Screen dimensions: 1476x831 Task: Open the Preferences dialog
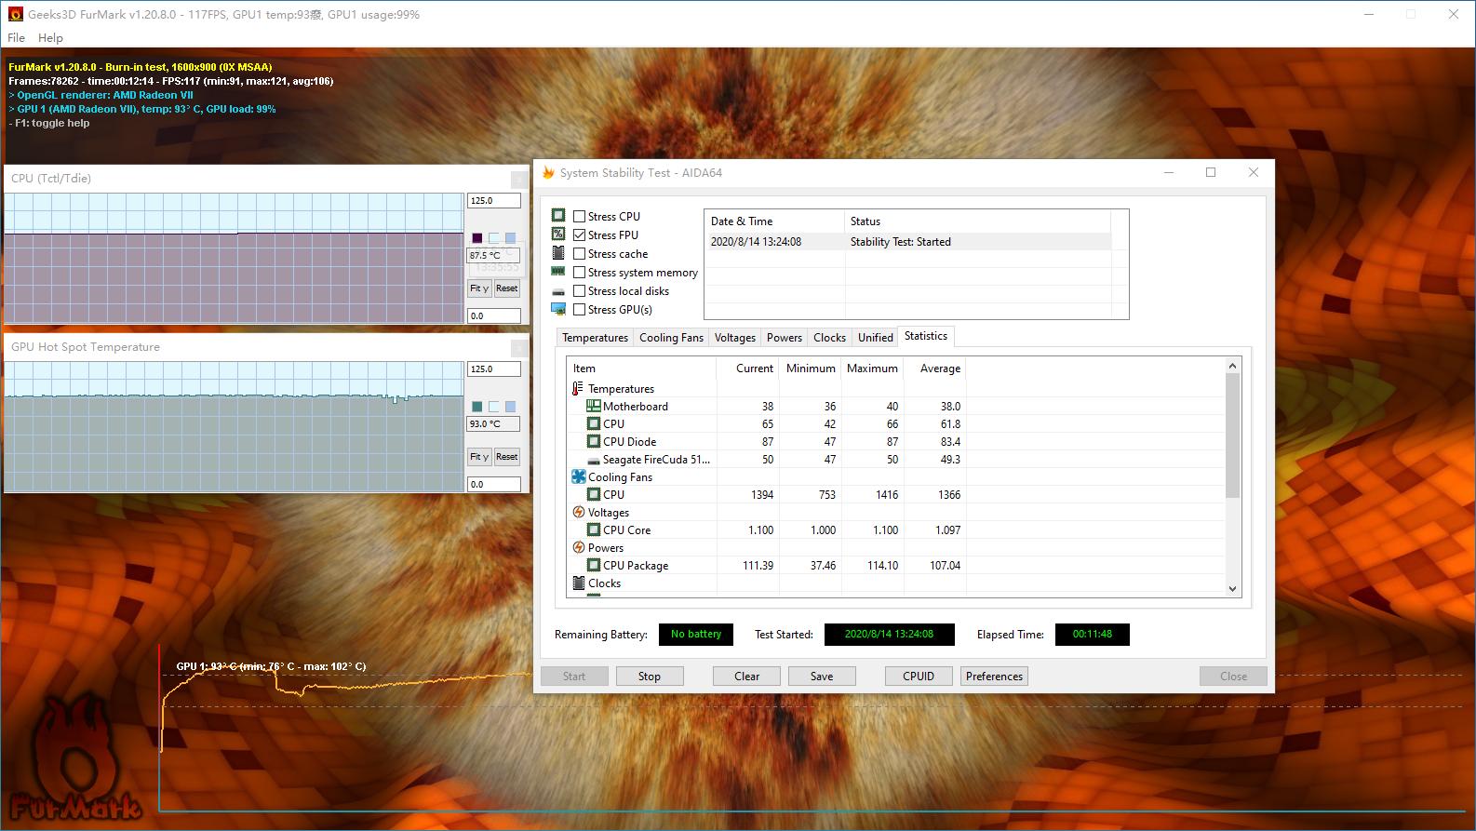994,677
